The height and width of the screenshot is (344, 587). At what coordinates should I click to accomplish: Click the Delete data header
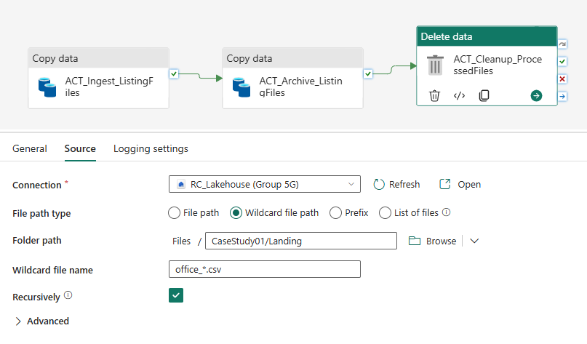(x=487, y=36)
